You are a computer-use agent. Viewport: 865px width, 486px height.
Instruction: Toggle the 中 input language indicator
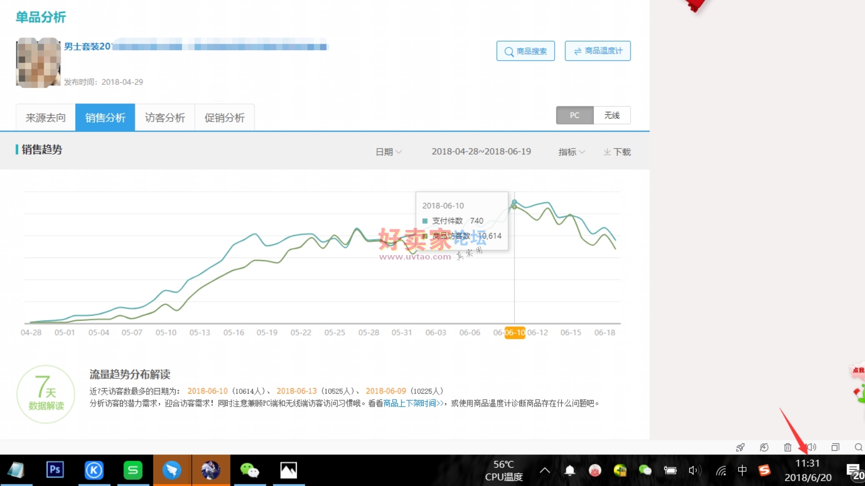[742, 470]
